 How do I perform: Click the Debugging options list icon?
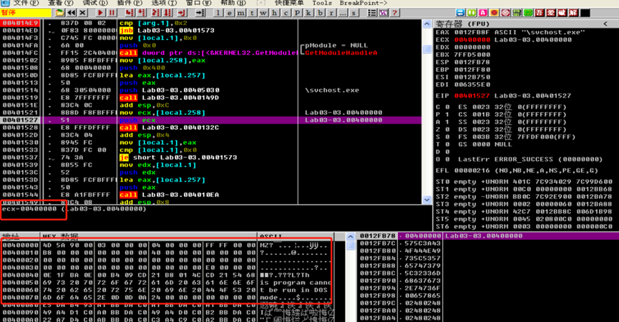[372, 13]
